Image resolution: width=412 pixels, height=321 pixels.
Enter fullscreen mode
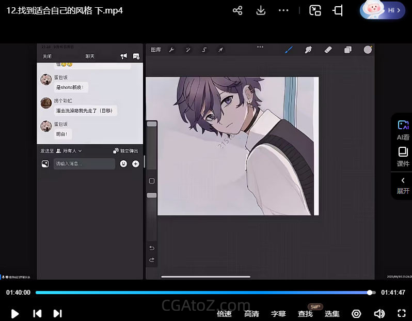[402, 313]
